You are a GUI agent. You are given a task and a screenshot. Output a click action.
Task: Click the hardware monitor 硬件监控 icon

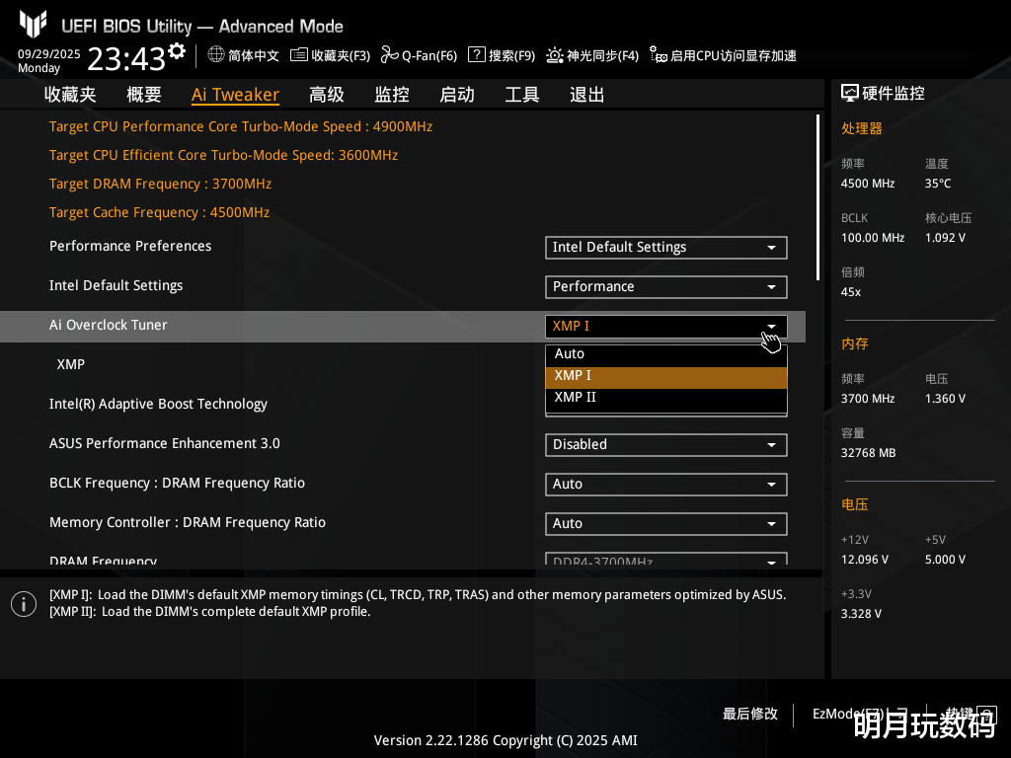tap(850, 94)
